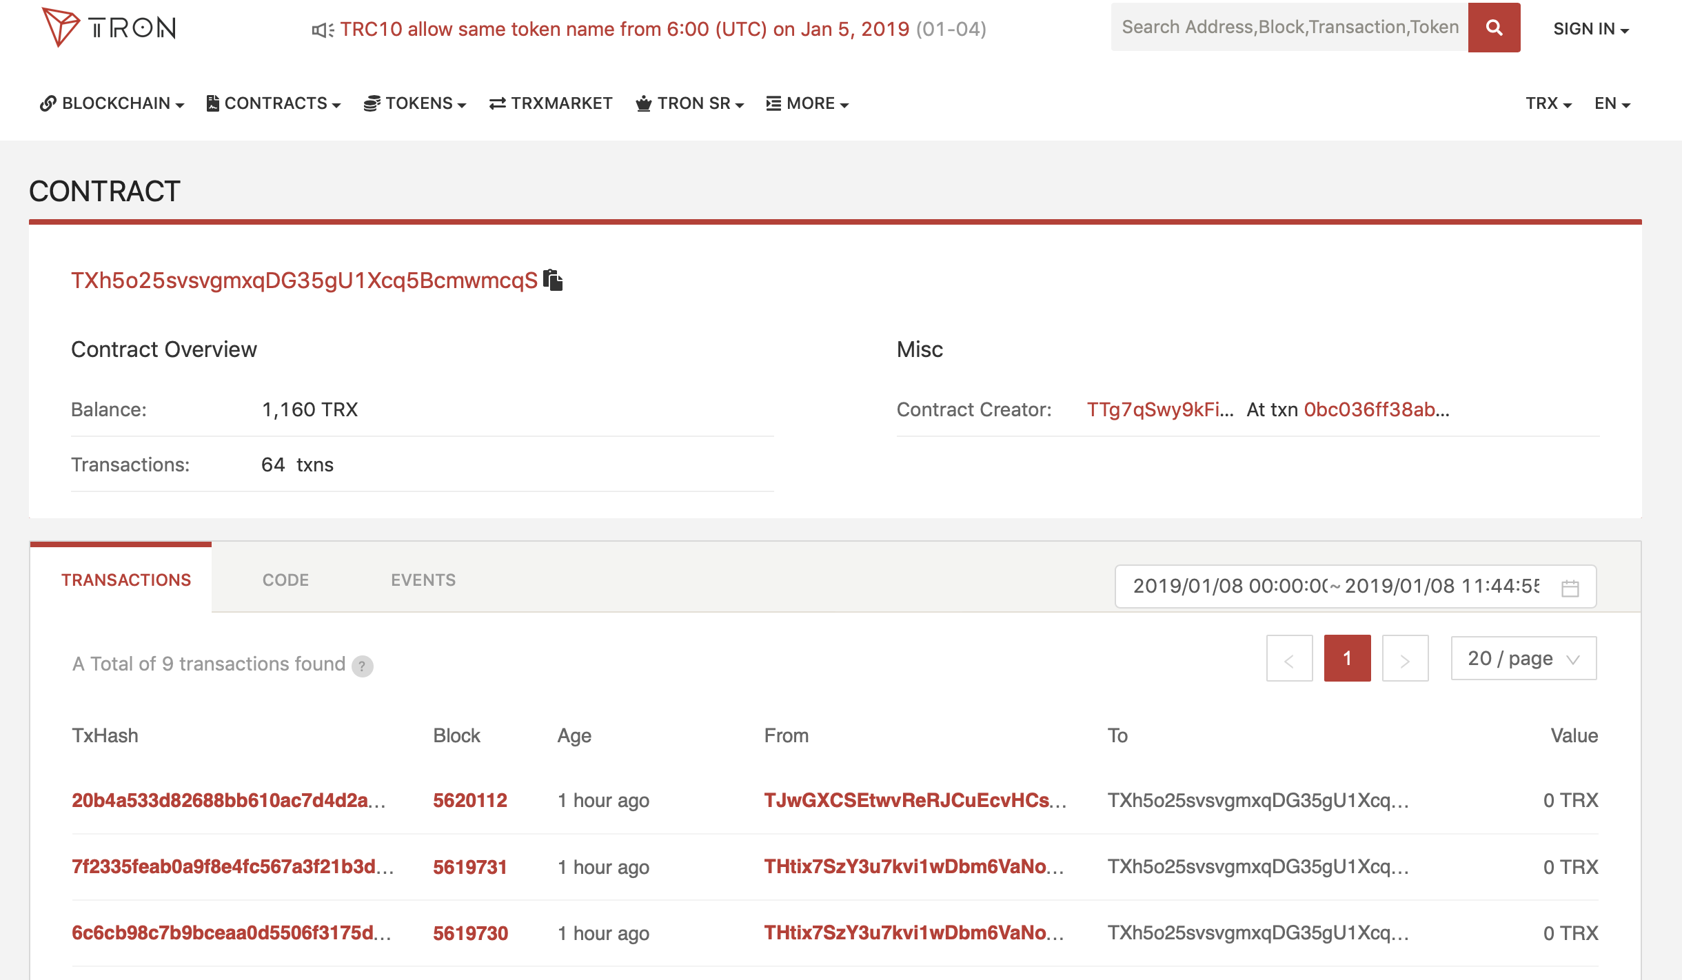Expand the TOKENS menu
1682x980 pixels.
(415, 103)
